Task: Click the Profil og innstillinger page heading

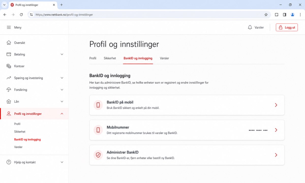Action: point(124,44)
